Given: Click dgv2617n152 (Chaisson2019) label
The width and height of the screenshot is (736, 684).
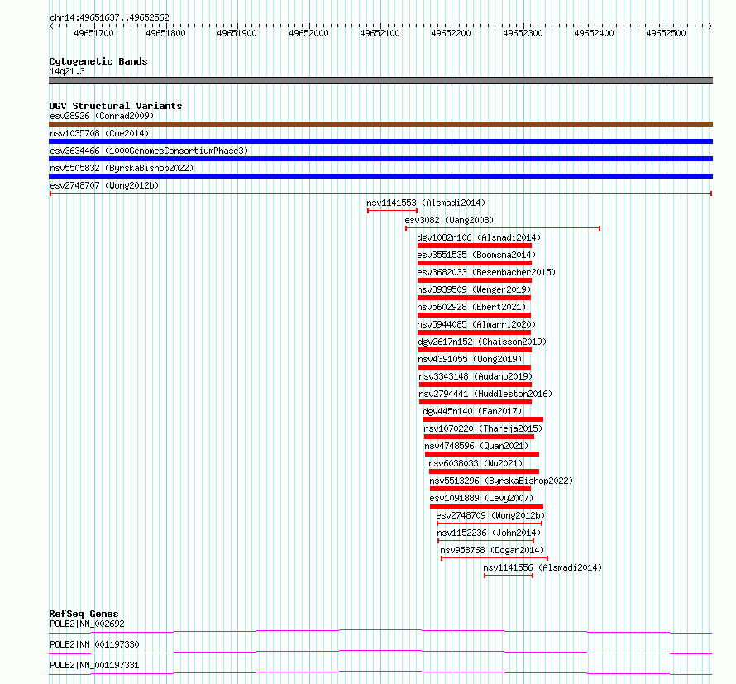Looking at the screenshot, I should click(482, 342).
